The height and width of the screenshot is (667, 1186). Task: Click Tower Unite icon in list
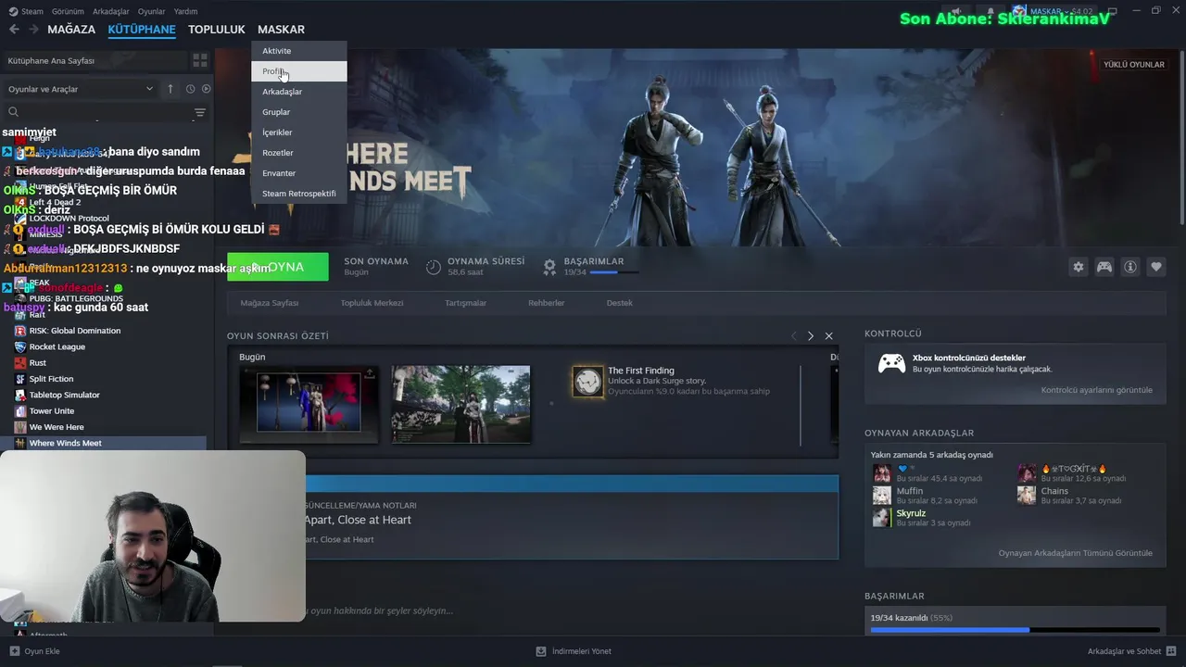pyautogui.click(x=20, y=410)
